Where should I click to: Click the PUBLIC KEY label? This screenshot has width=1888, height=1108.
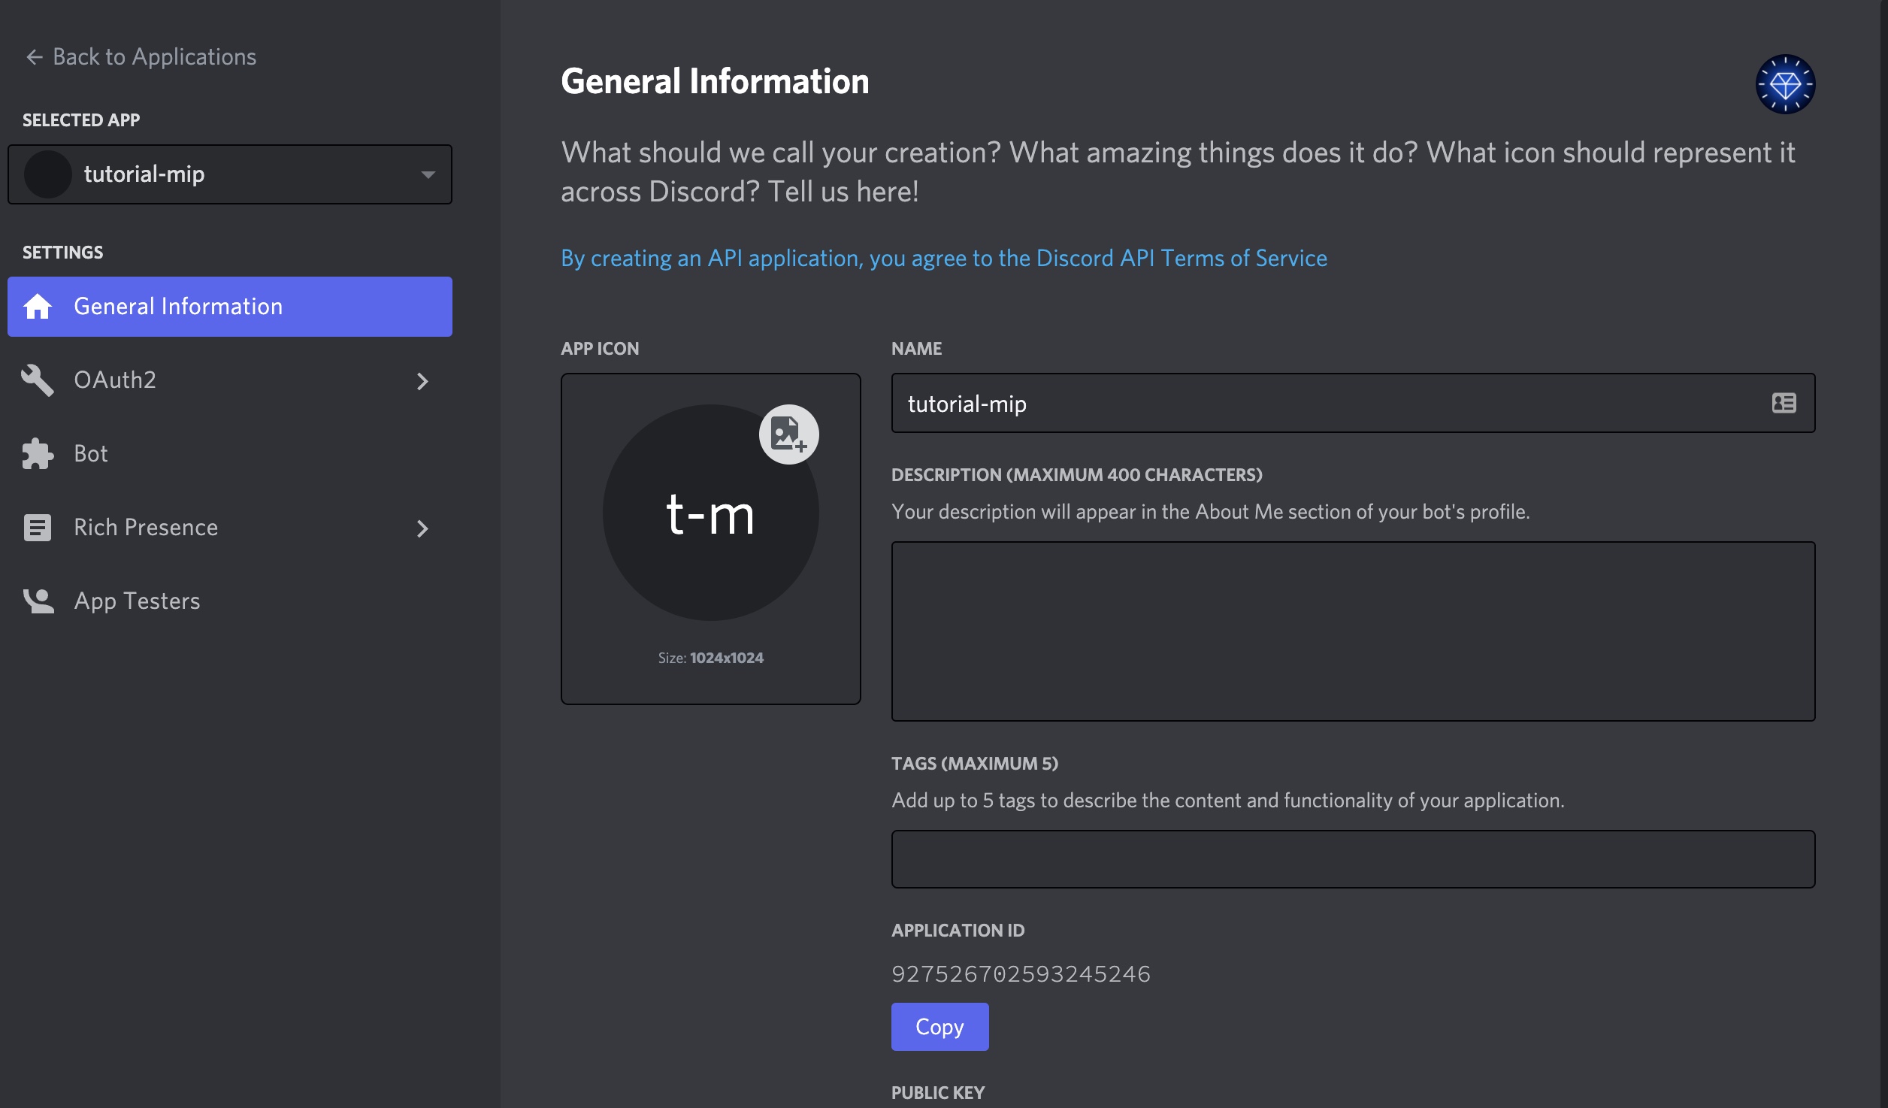(938, 1093)
